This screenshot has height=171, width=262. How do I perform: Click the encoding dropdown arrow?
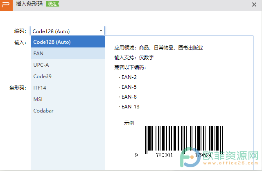pos(101,31)
